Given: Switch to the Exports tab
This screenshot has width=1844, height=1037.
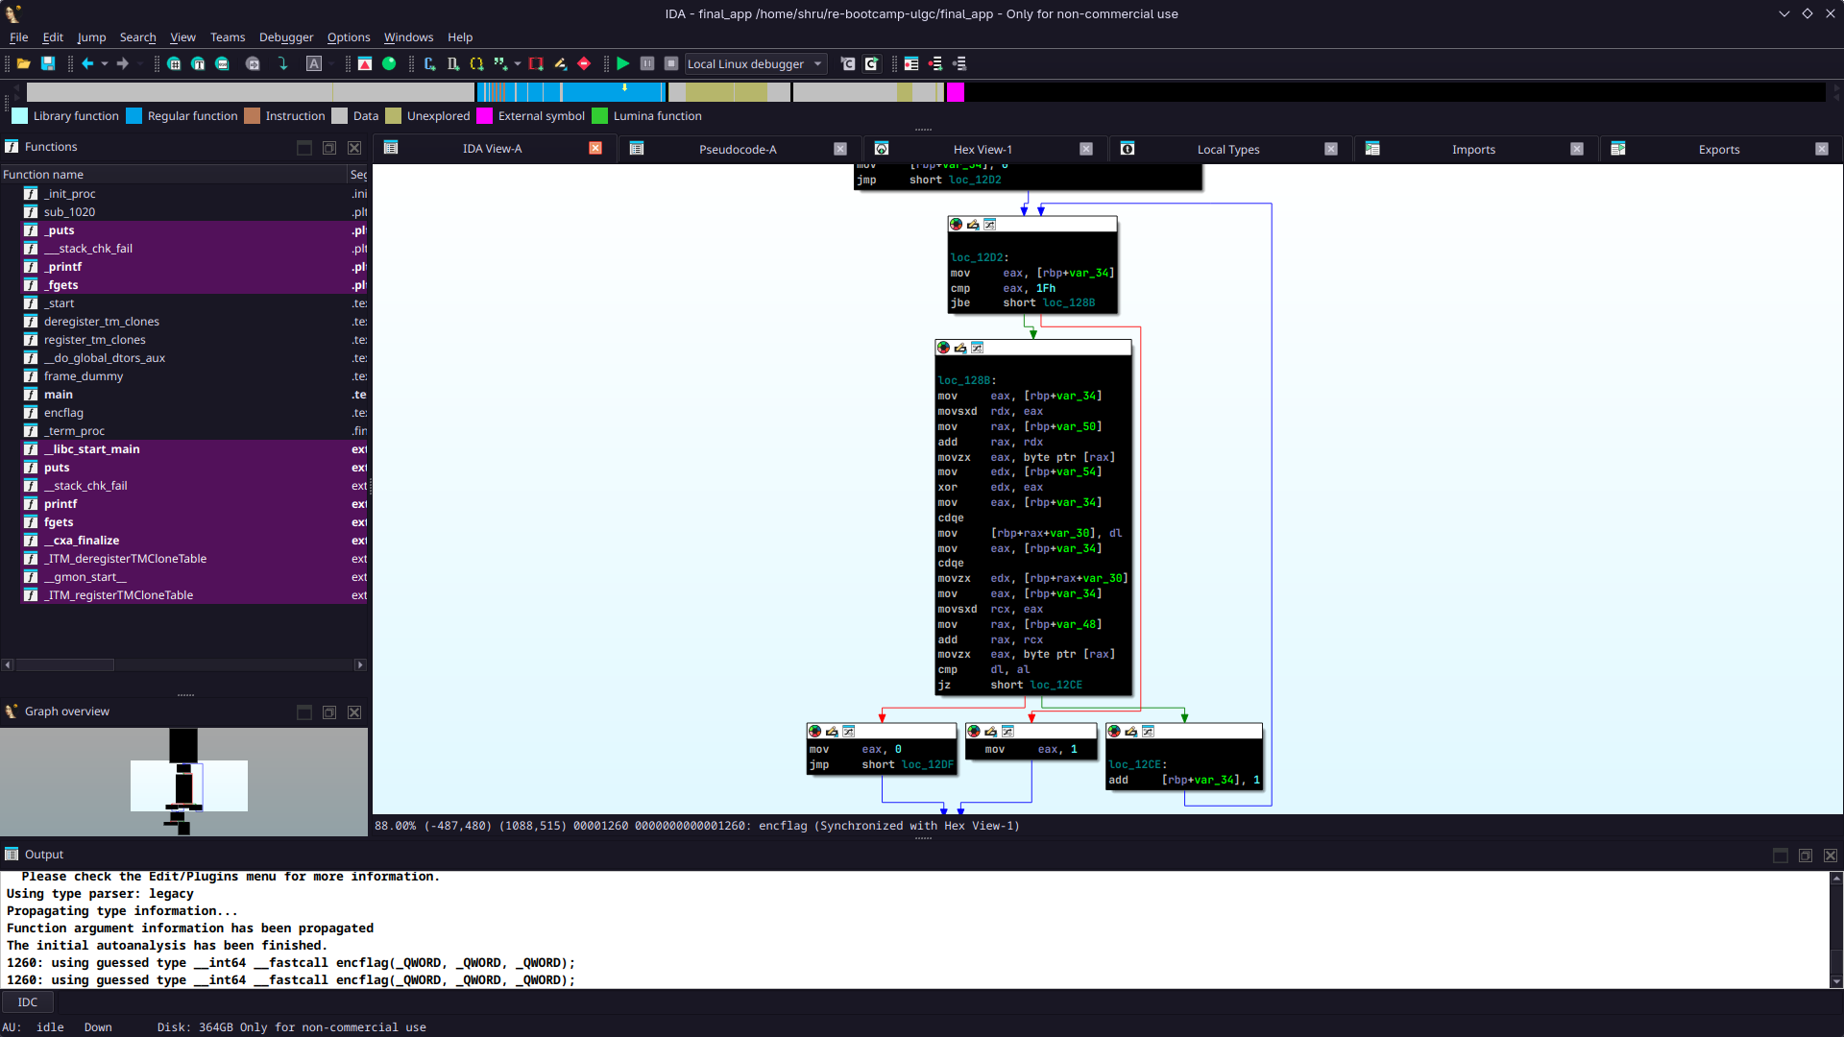Looking at the screenshot, I should pos(1719,149).
